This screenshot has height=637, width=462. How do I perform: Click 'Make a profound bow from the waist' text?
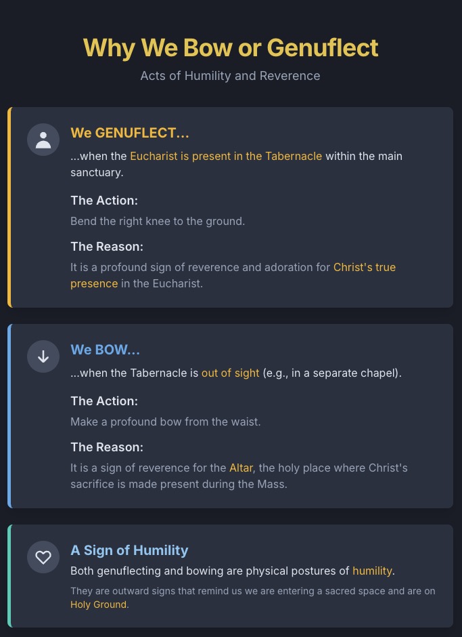tap(166, 422)
